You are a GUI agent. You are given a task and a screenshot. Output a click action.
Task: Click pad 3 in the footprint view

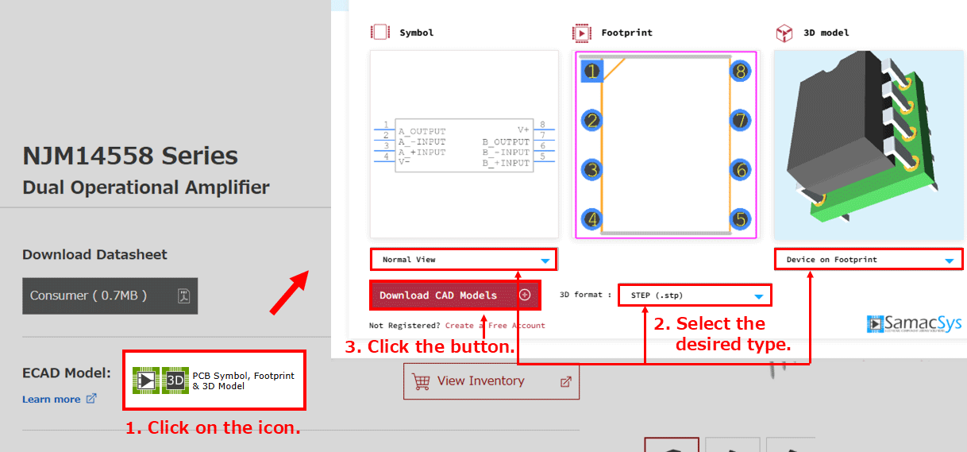(591, 170)
